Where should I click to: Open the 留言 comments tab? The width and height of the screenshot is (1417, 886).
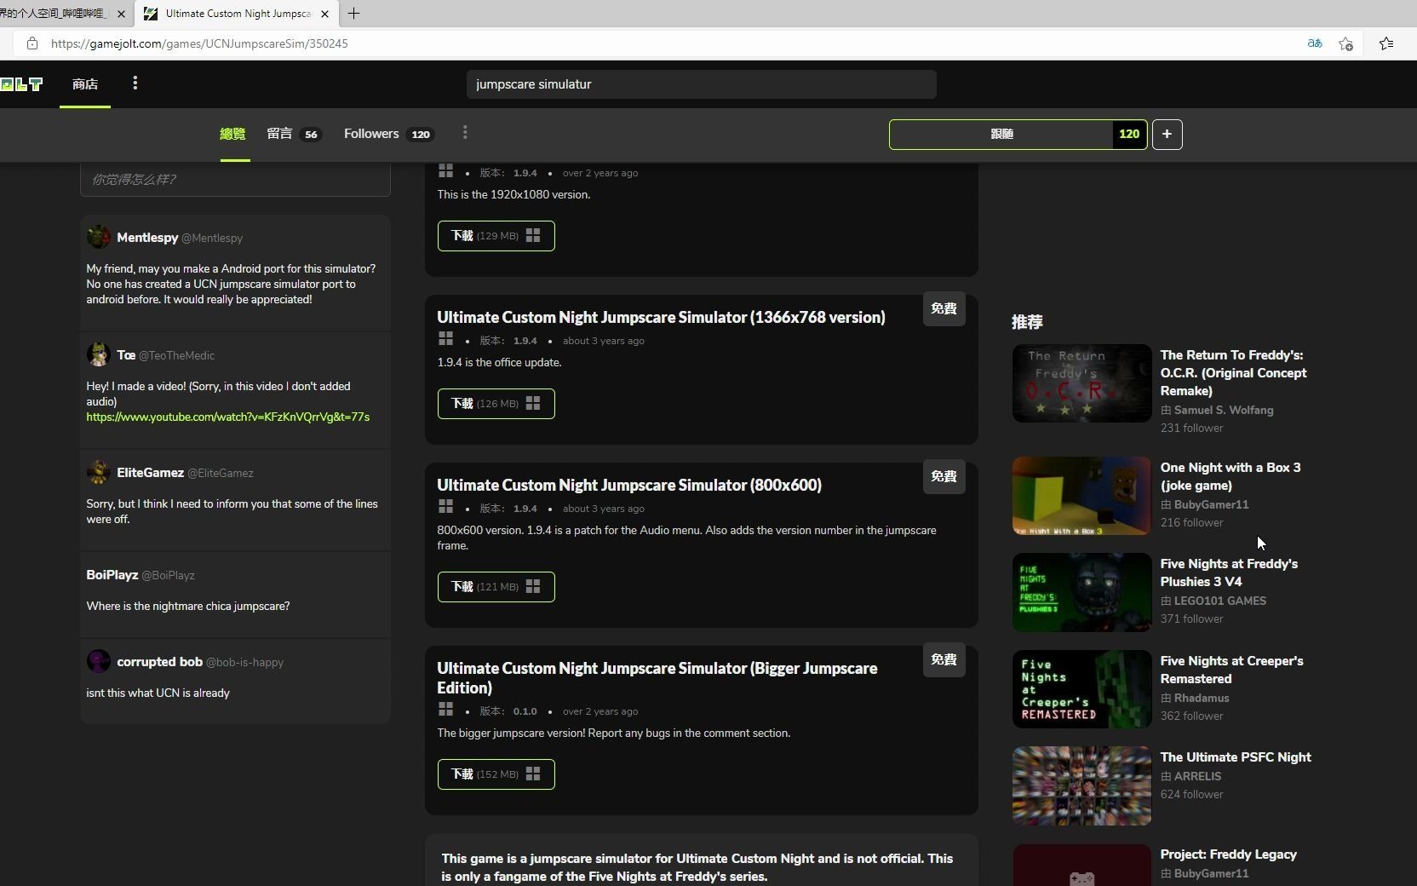(279, 134)
